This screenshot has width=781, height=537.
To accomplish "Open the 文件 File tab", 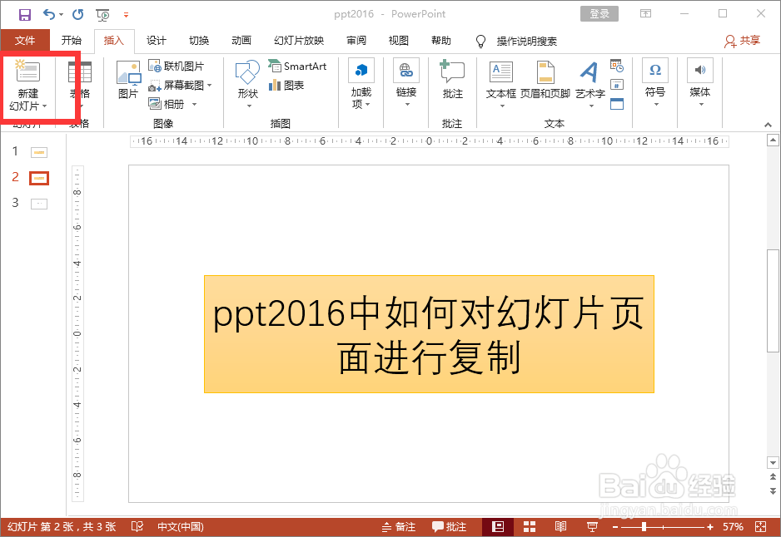I will point(25,40).
